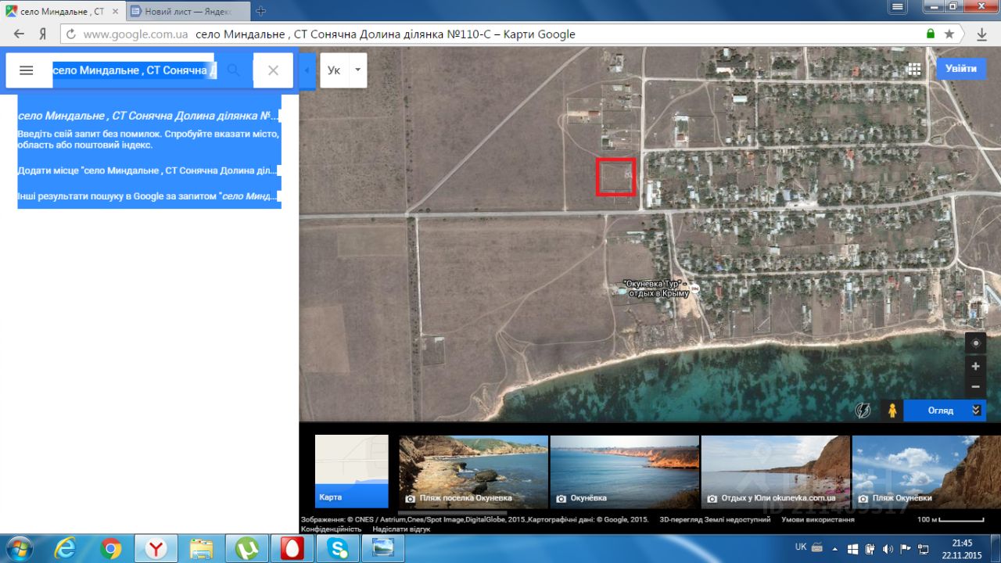This screenshot has width=1001, height=563.
Task: Show hidden tray icons arrow
Action: 836,549
